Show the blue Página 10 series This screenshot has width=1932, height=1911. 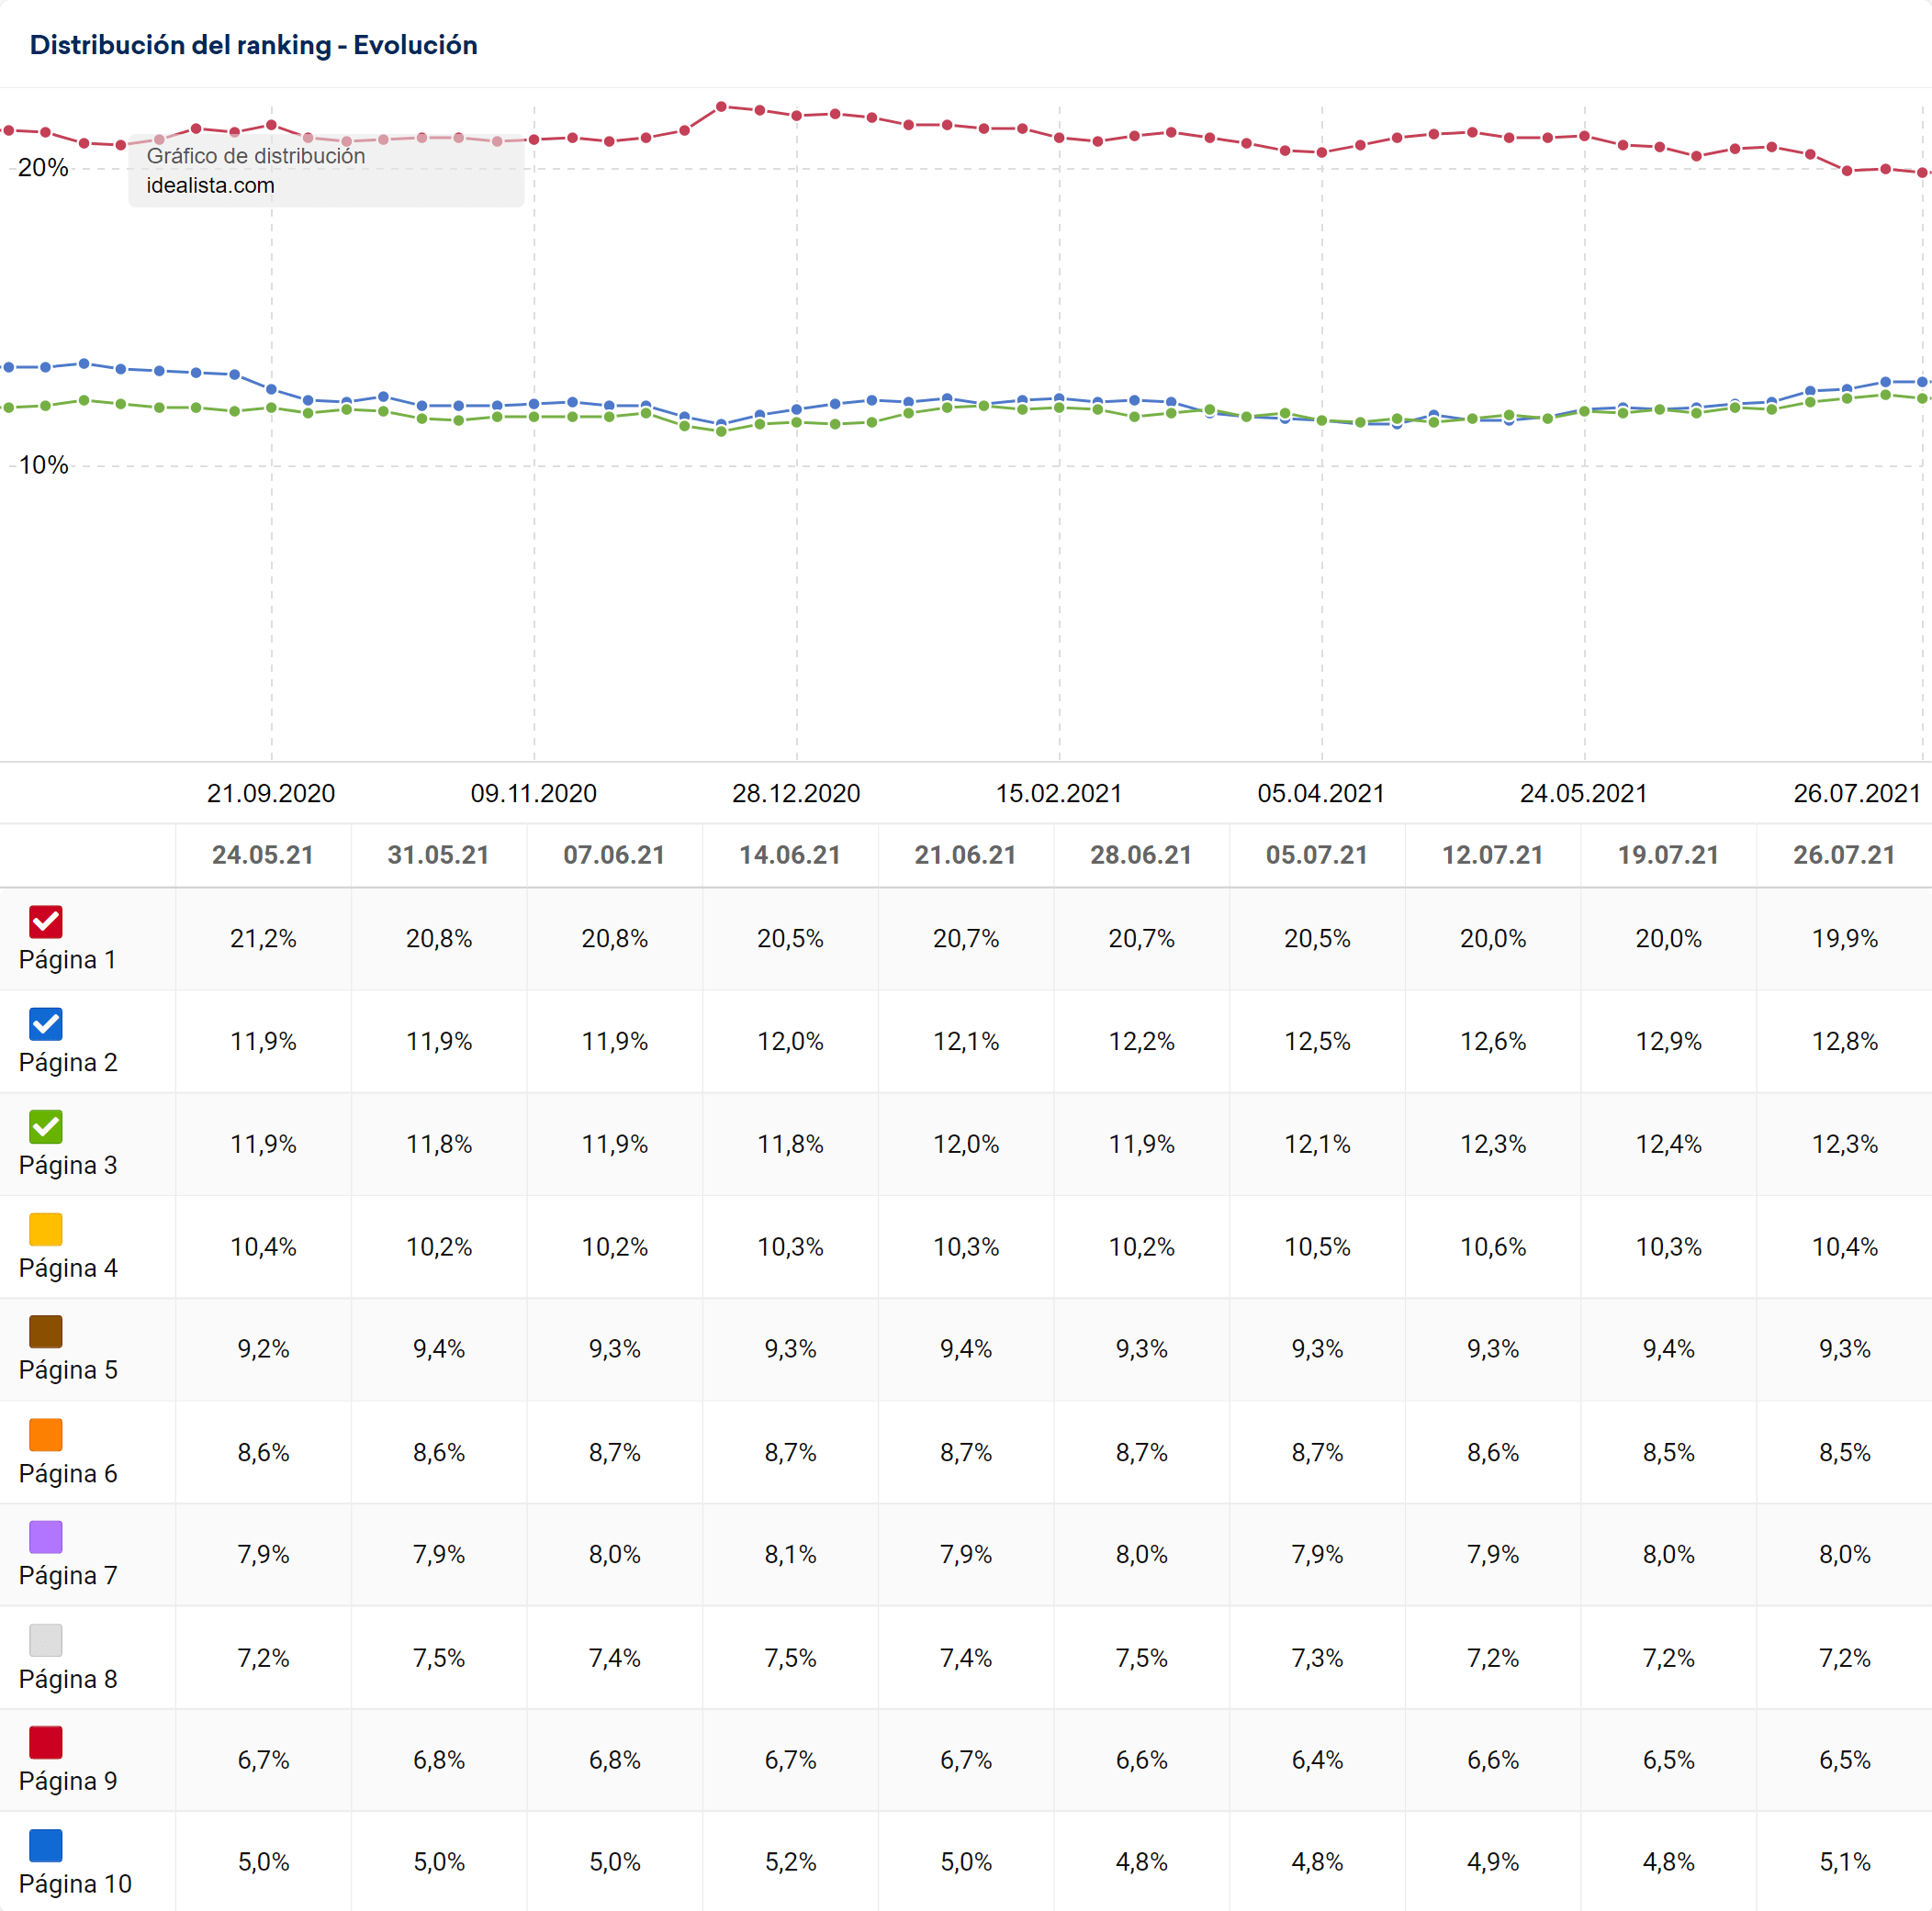click(x=46, y=1845)
